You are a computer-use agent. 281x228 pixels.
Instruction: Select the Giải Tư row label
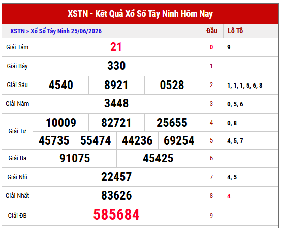pyautogui.click(x=17, y=131)
